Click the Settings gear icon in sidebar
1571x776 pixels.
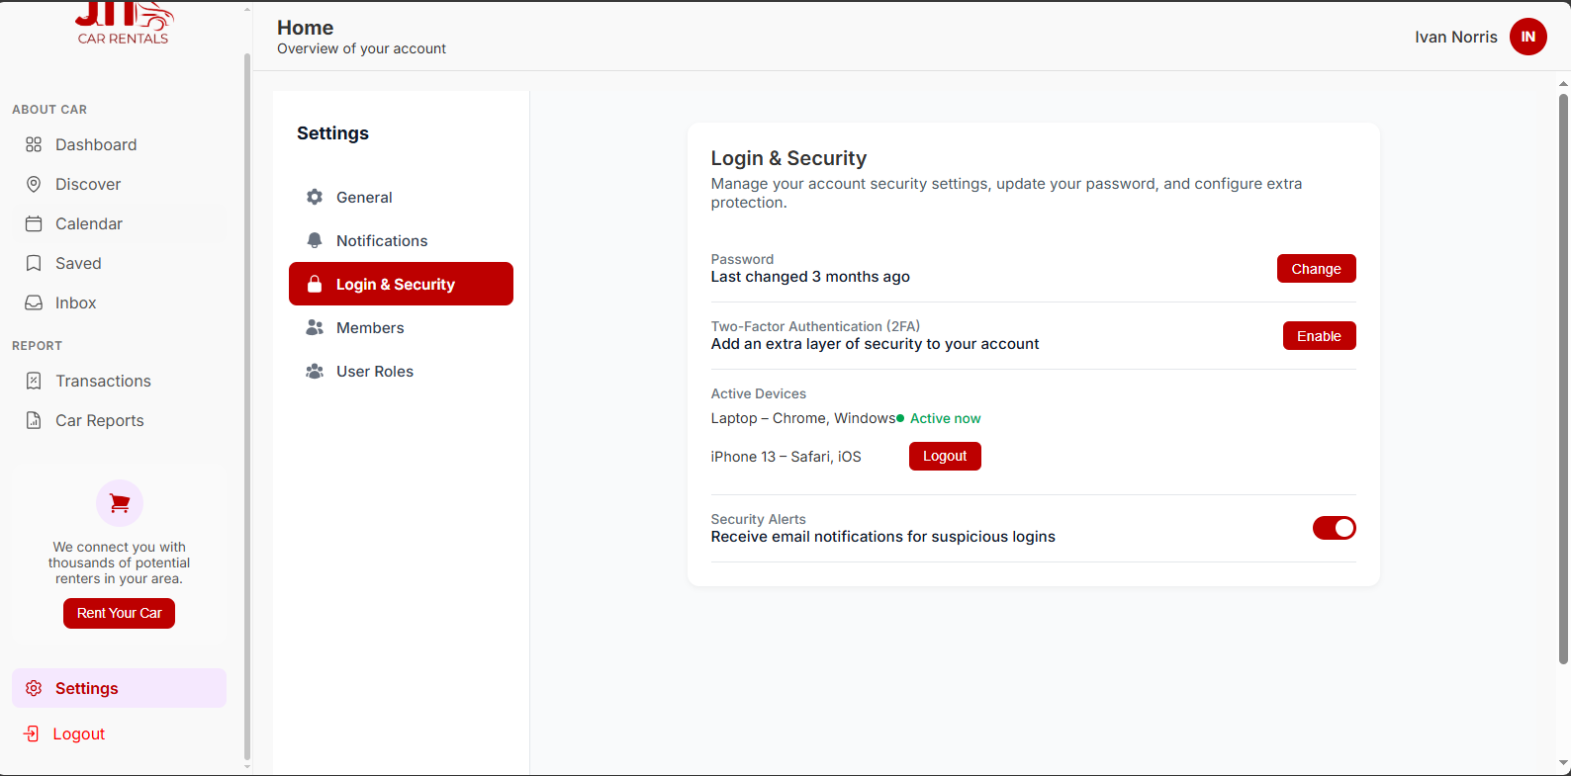coord(34,688)
